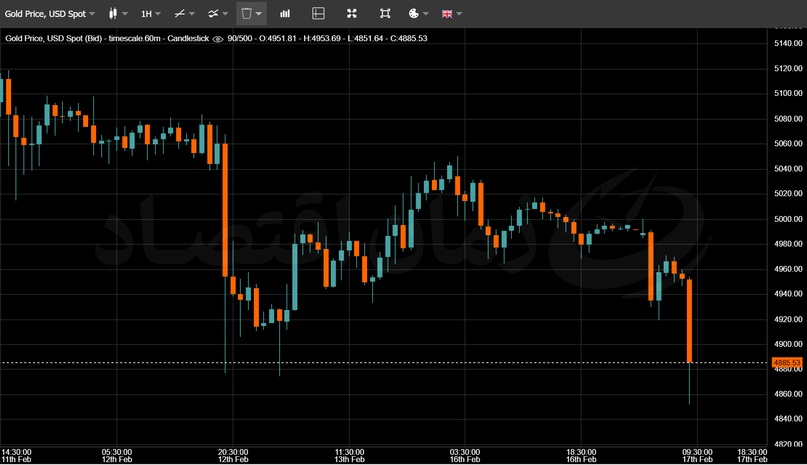Viewport: 807px width, 465px height.
Task: Click the Gold Price series legend title text
Action: point(107,38)
